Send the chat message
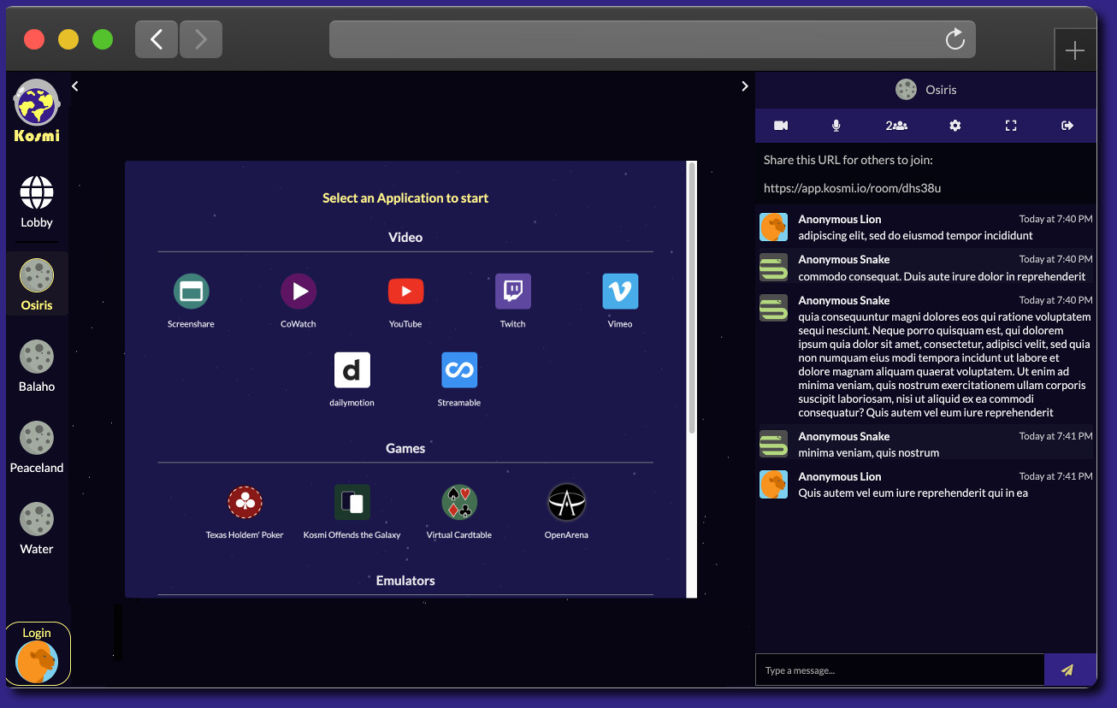 [x=1067, y=670]
